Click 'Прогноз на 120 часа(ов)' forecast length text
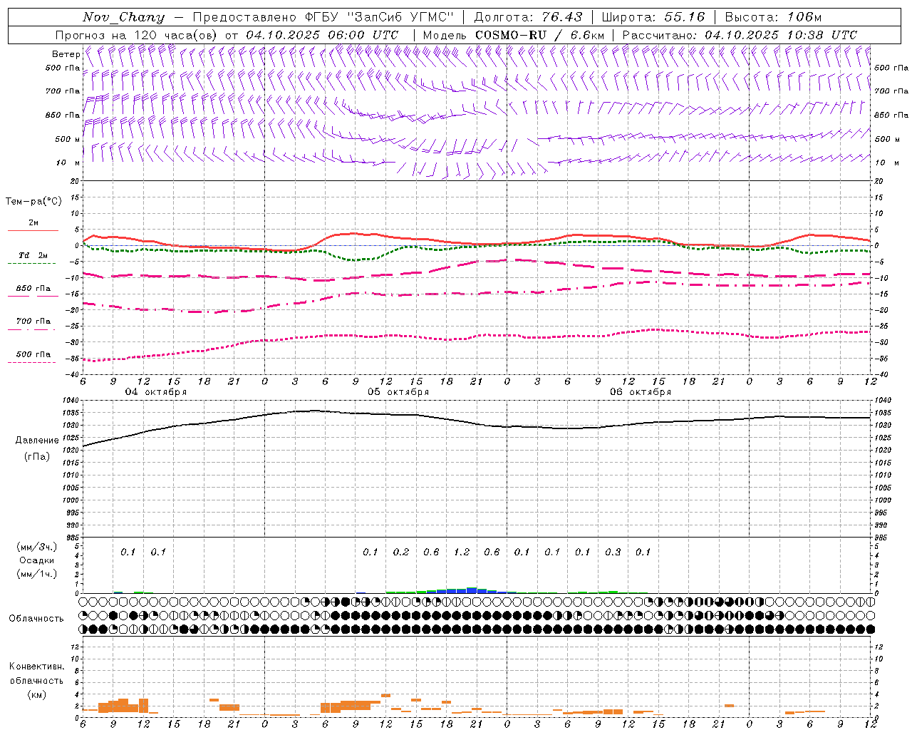 point(137,35)
